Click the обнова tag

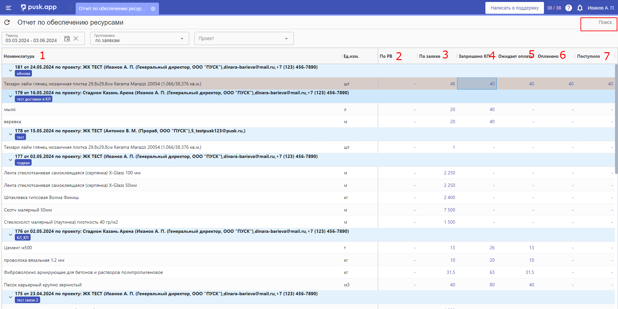(23, 74)
